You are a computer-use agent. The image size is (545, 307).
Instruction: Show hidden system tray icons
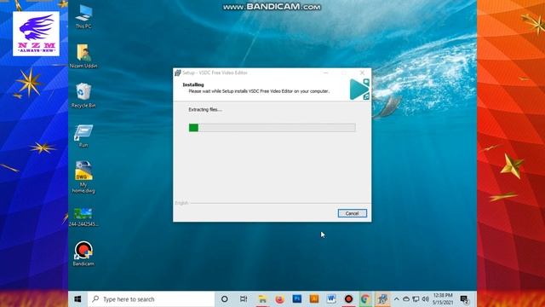(397, 299)
